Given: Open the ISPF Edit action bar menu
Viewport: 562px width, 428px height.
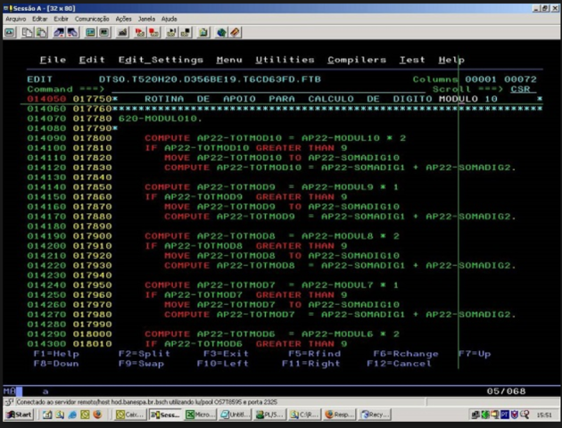Looking at the screenshot, I should 92,60.
